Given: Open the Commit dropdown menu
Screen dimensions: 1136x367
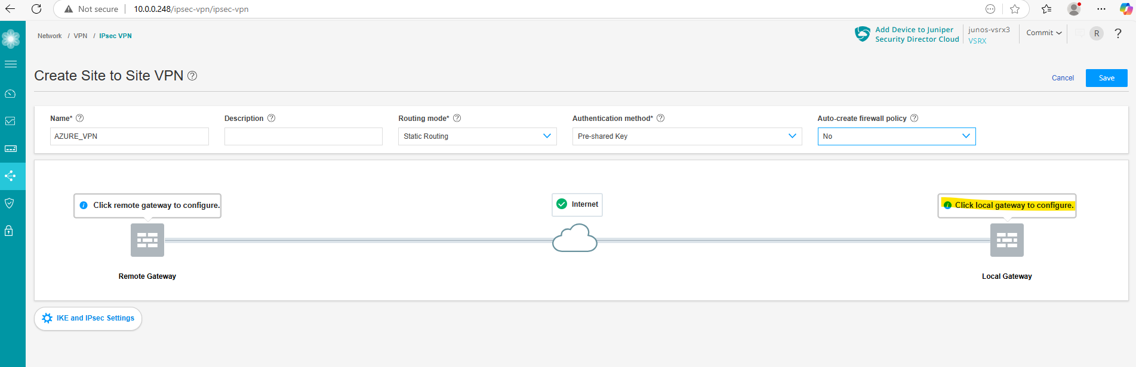Looking at the screenshot, I should 1044,33.
